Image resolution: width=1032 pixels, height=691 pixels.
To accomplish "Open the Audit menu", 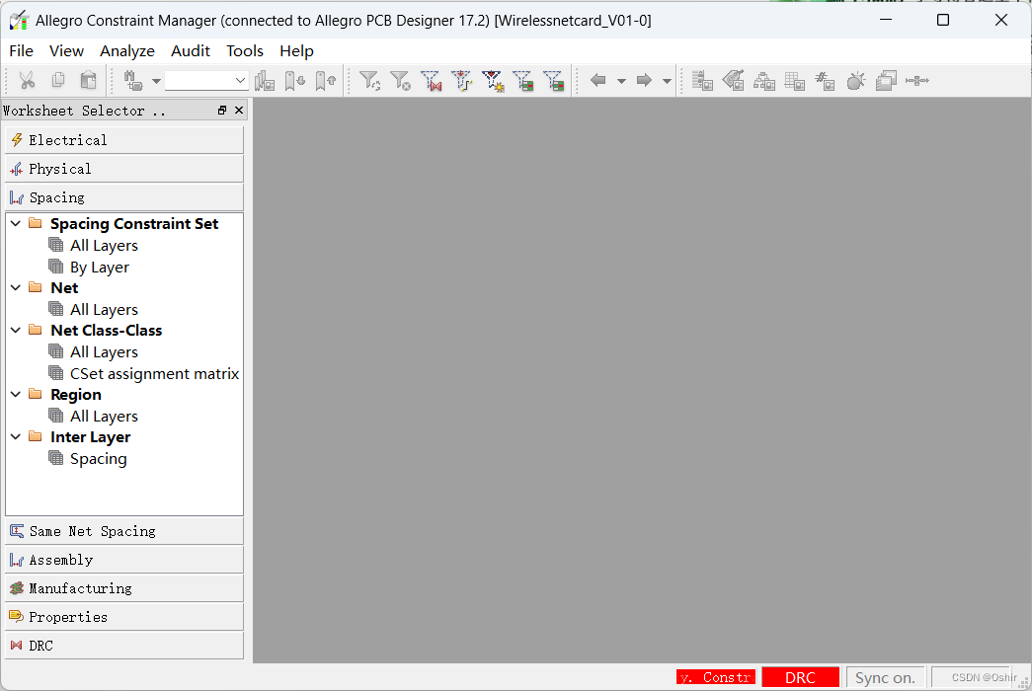I will click(x=191, y=51).
